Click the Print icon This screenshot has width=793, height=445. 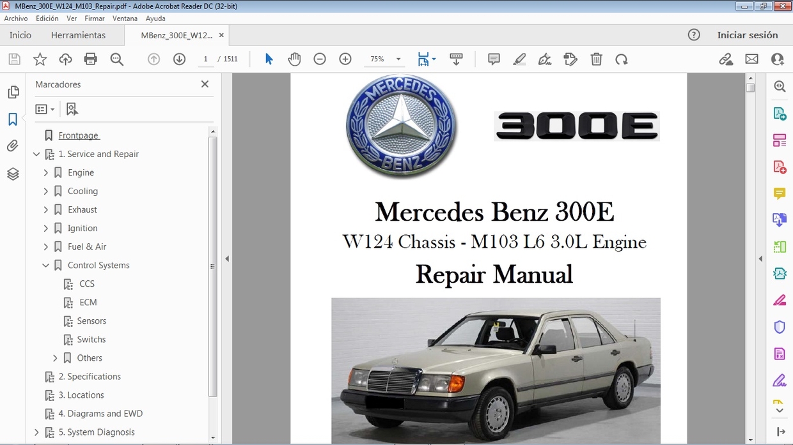point(91,59)
